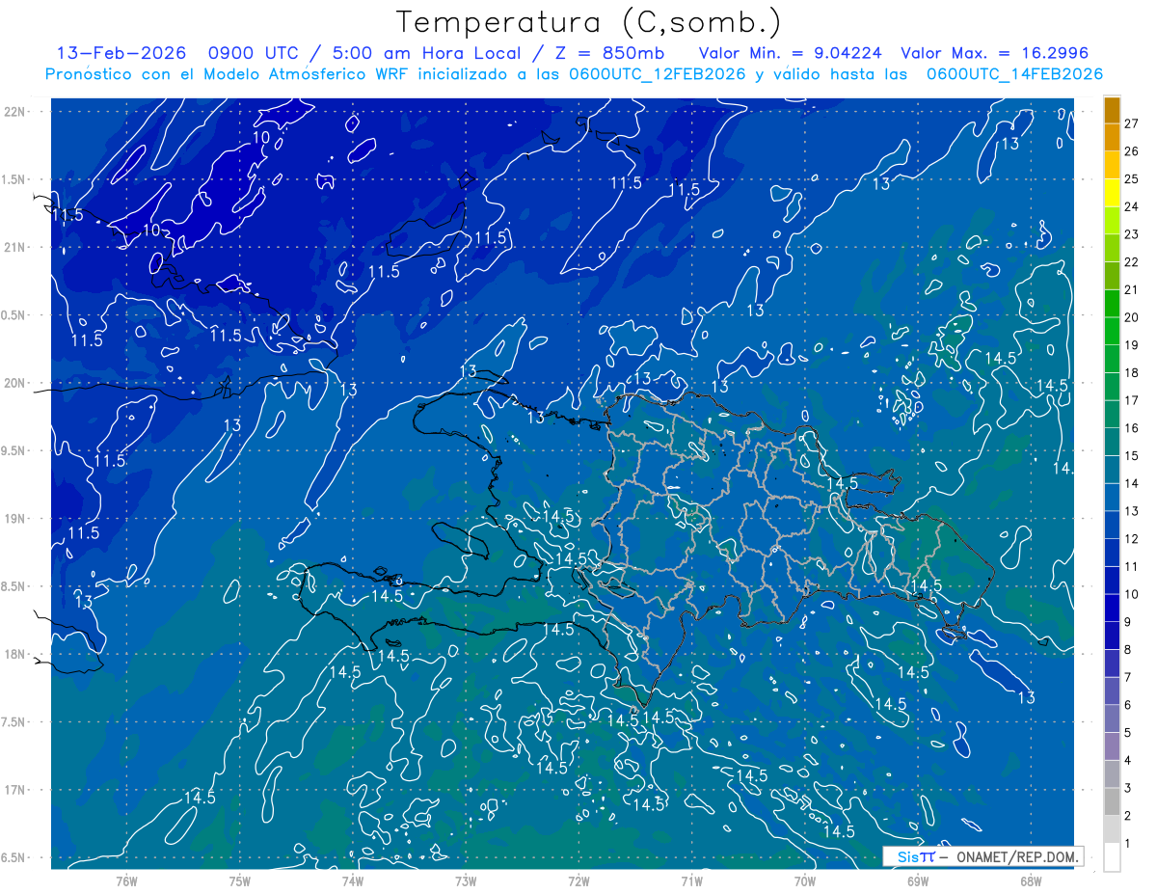Click the white swatch below scale label 1

pyautogui.click(x=1112, y=857)
